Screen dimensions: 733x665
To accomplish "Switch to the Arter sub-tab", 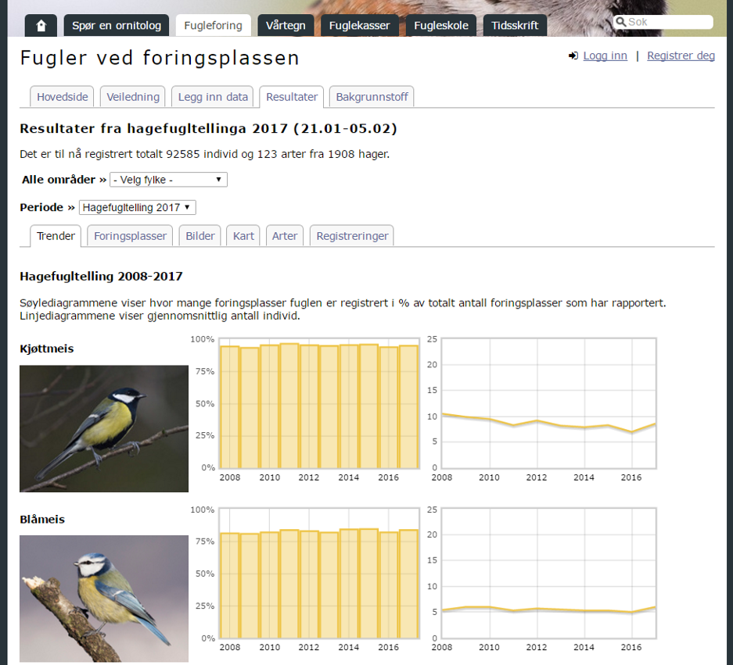I will coord(285,236).
